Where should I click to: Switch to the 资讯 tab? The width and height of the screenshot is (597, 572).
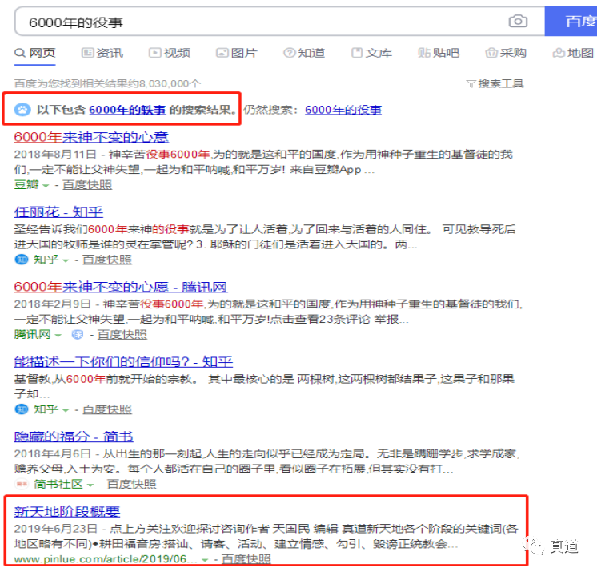click(x=102, y=53)
